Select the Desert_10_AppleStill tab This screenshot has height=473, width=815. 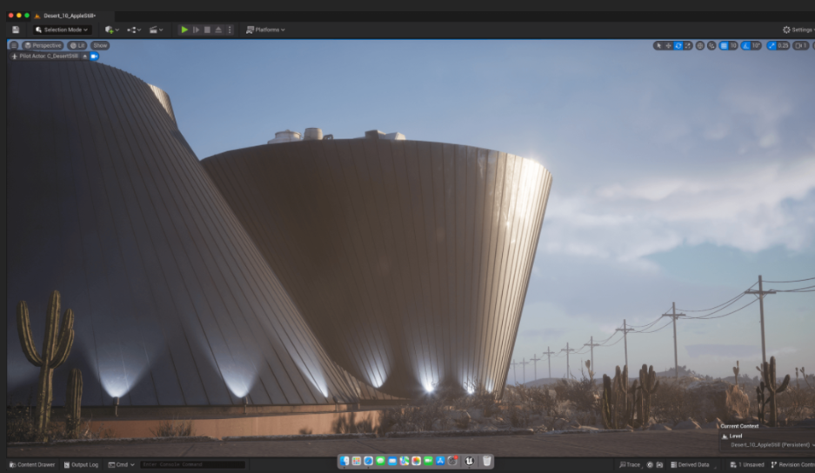coord(68,16)
